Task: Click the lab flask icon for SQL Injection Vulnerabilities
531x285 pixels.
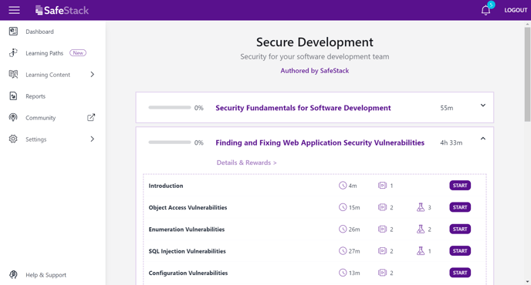Action: click(x=421, y=251)
